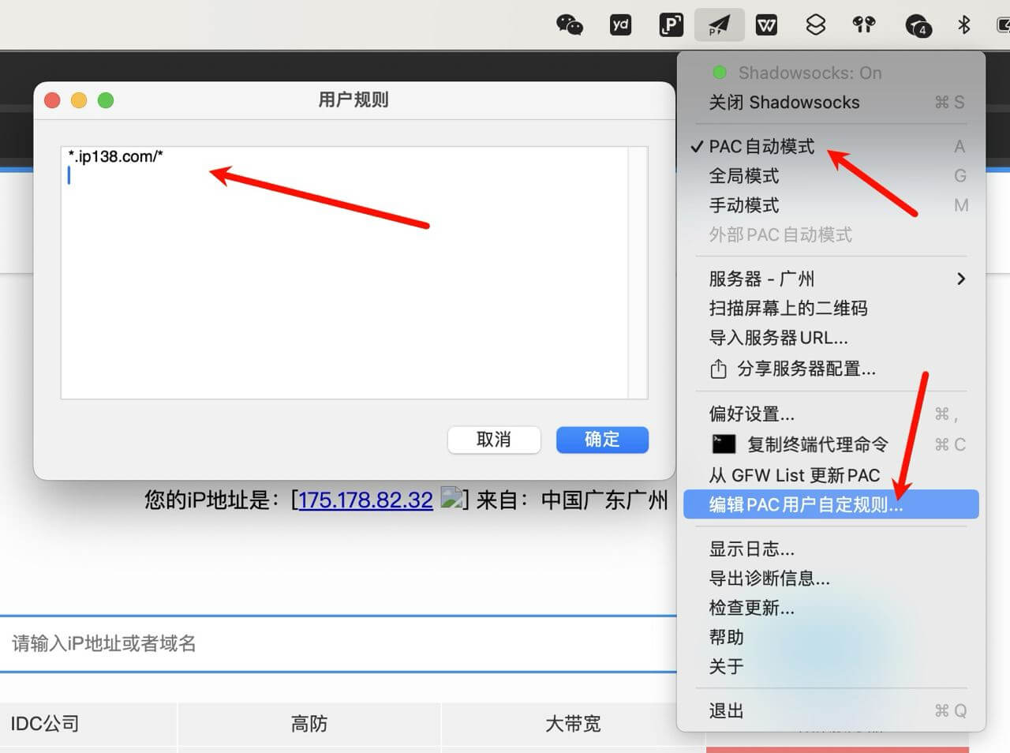Click the stacked layers menu bar icon
1010x753 pixels.
[815, 25]
